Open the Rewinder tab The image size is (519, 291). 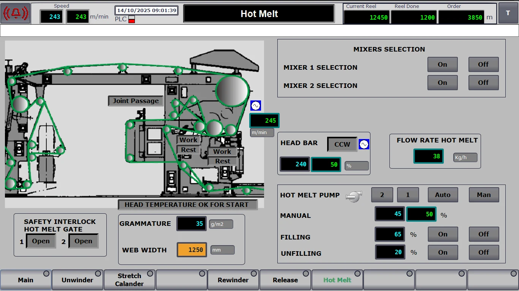pyautogui.click(x=233, y=280)
